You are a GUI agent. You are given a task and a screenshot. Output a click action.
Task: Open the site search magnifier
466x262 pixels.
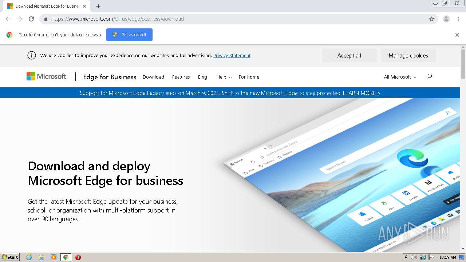(429, 76)
